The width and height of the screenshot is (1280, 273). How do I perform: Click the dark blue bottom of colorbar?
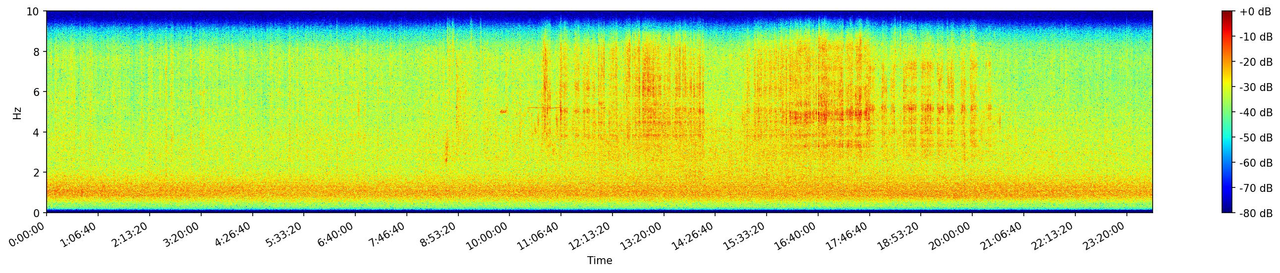(1227, 210)
